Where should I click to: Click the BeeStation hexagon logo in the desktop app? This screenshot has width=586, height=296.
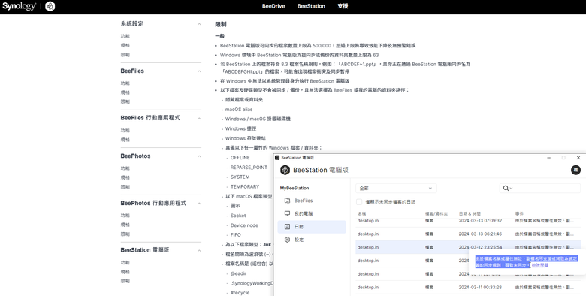coord(285,170)
